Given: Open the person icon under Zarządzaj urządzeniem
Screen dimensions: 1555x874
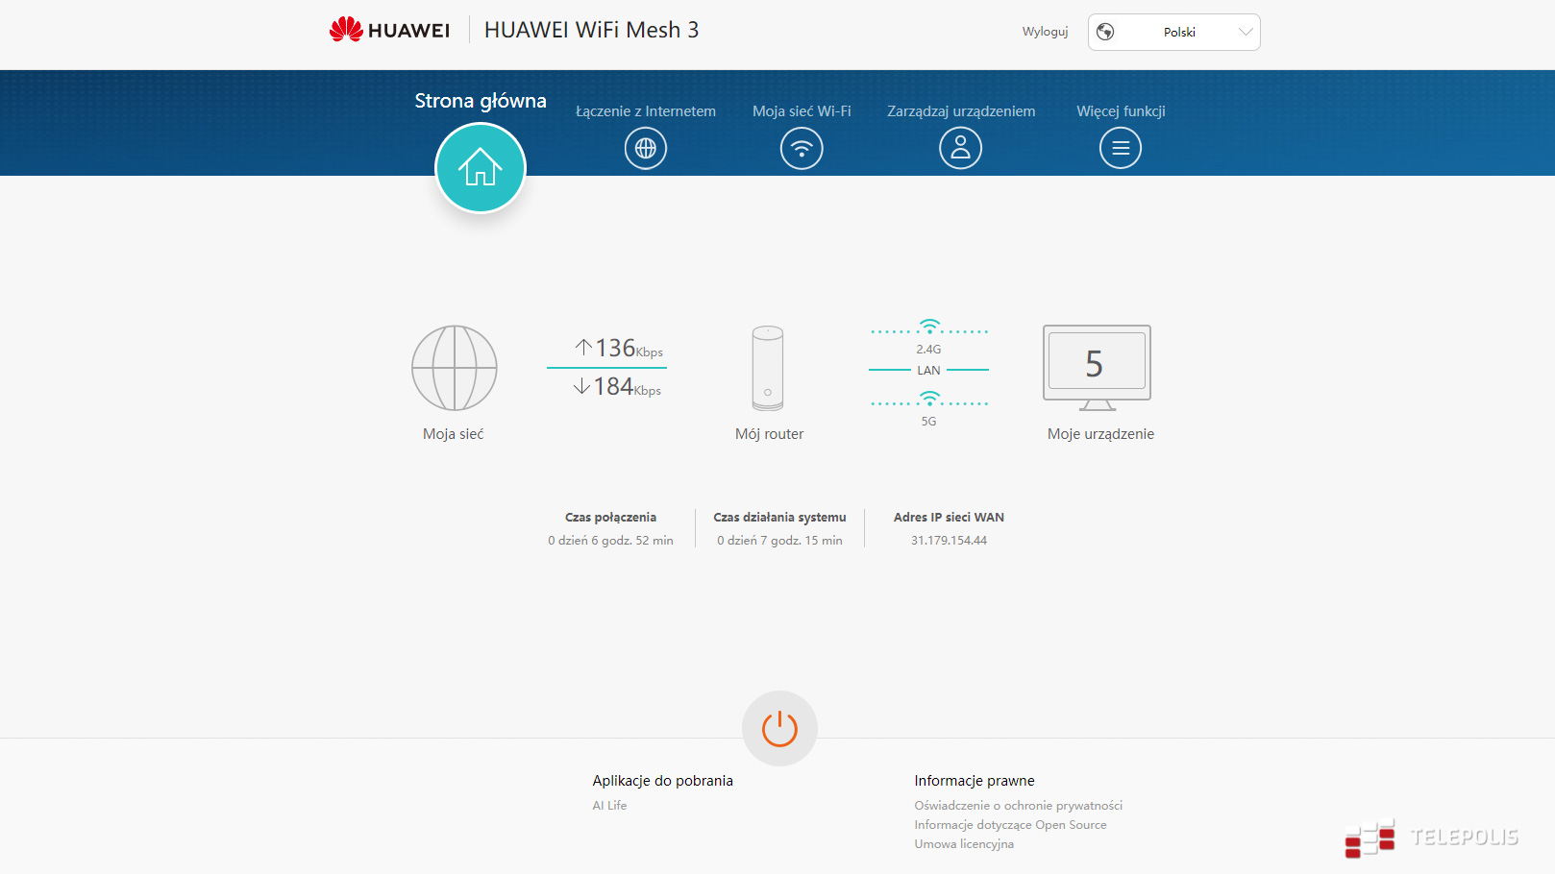Looking at the screenshot, I should (960, 149).
